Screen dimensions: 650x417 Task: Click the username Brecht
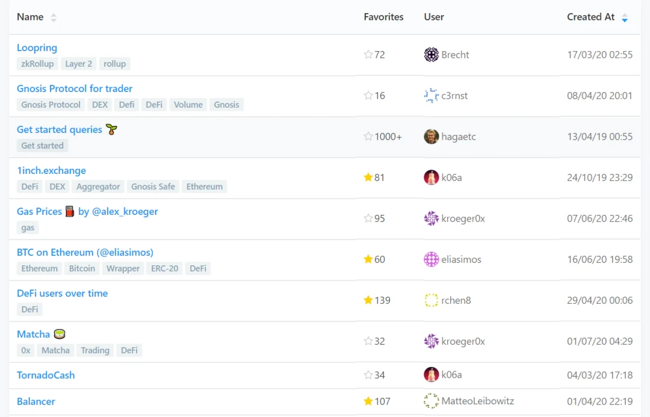click(x=455, y=55)
